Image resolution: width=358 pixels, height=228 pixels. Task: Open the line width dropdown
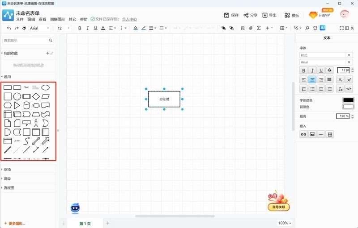(153, 28)
